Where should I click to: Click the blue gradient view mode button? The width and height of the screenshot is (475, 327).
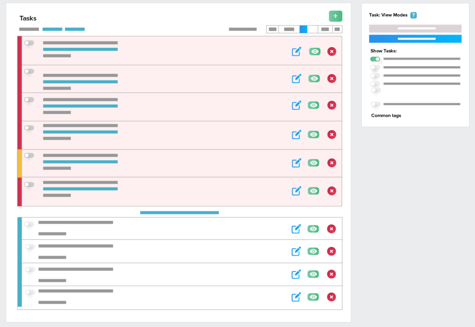(x=415, y=38)
